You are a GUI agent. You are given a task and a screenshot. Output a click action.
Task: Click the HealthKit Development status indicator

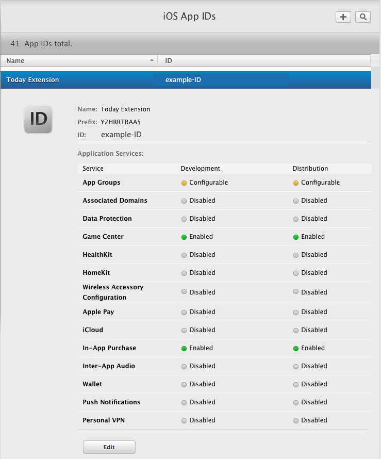pyautogui.click(x=184, y=255)
